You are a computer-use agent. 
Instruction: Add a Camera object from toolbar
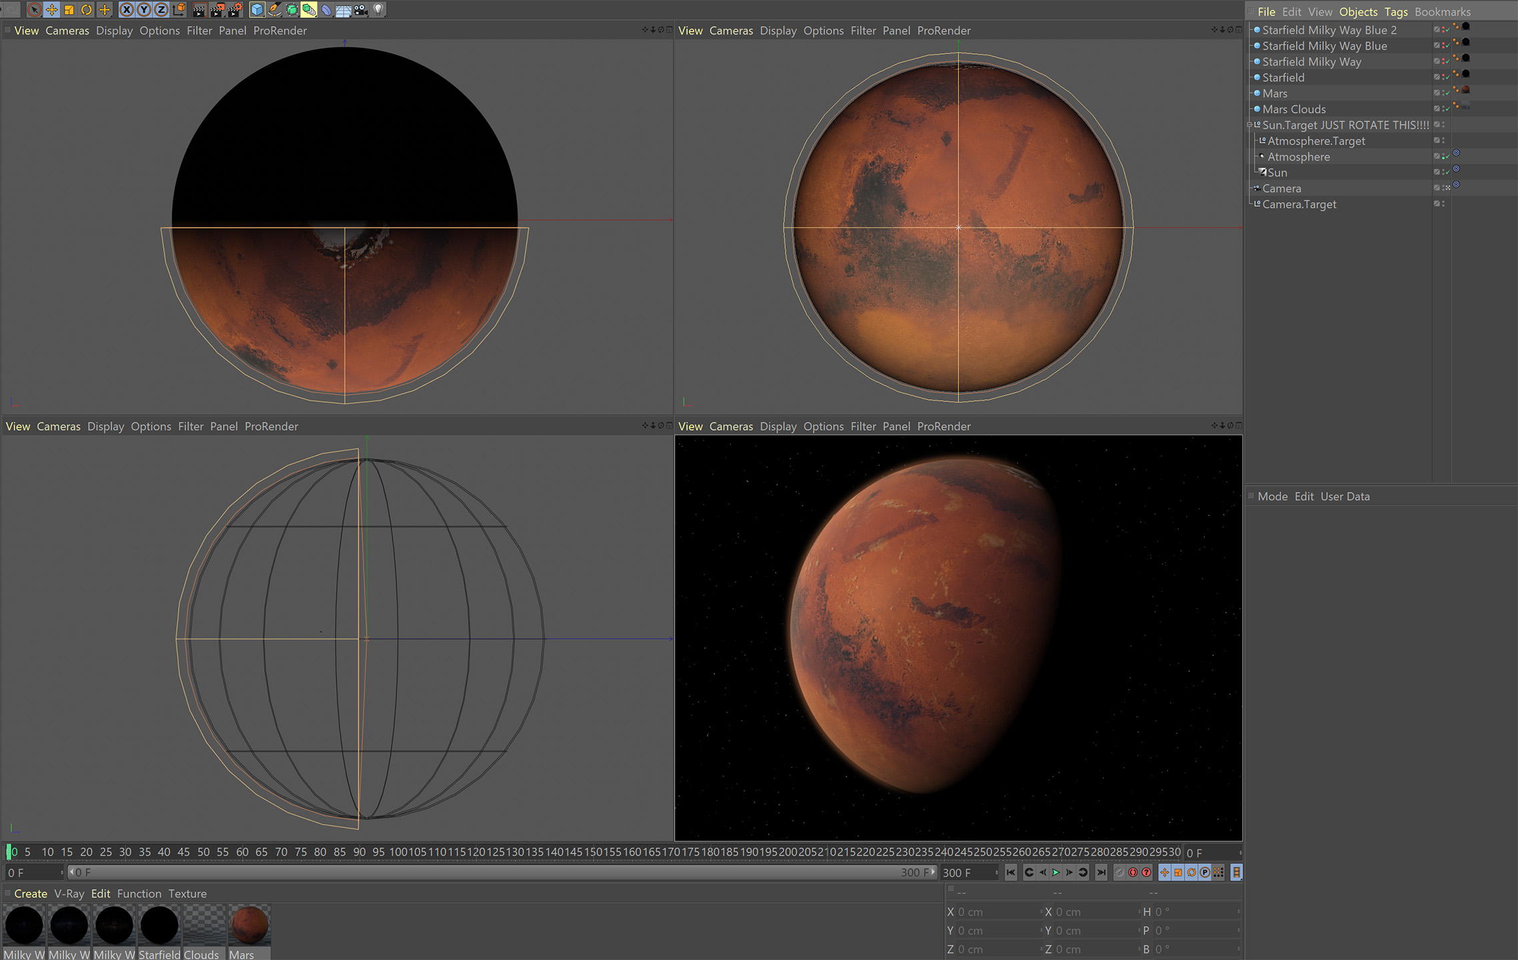361,10
